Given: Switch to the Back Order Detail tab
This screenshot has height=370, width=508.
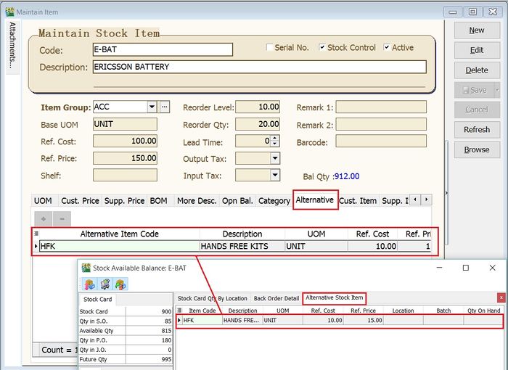Looking at the screenshot, I should (276, 298).
